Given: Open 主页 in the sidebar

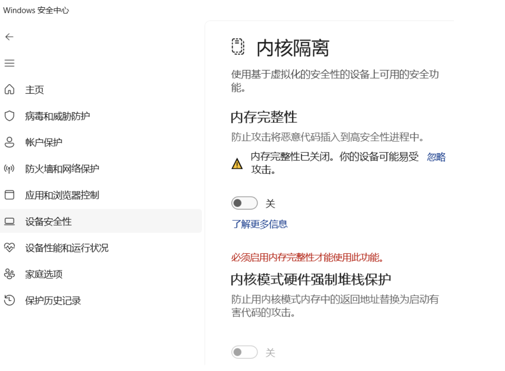Looking at the screenshot, I should click(x=101, y=89).
